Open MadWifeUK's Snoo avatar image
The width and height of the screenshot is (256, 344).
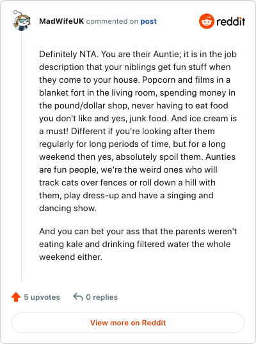pos(21,21)
